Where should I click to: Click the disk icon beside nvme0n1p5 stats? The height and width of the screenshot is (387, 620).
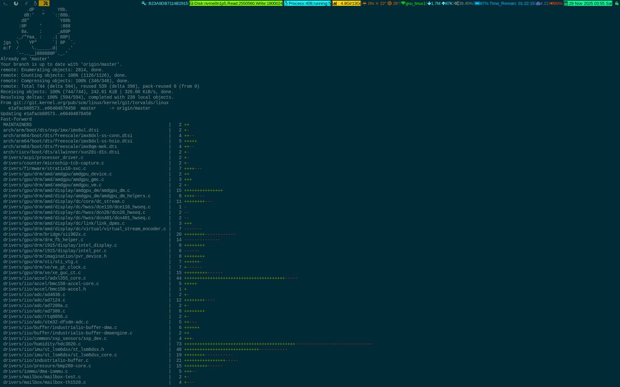[x=192, y=4]
